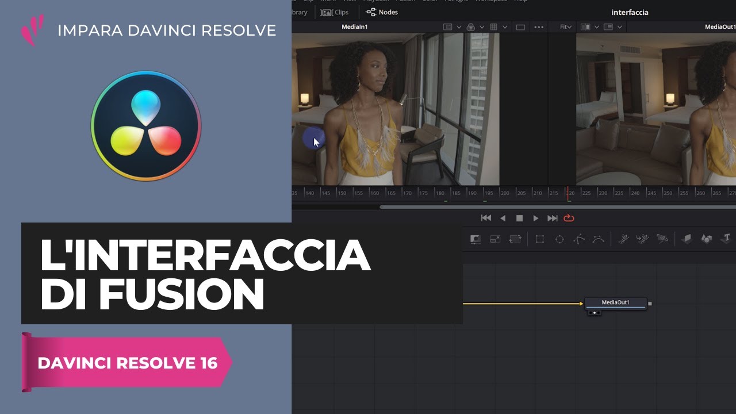Select the Rectangle mask tool
The image size is (736, 414).
(539, 239)
